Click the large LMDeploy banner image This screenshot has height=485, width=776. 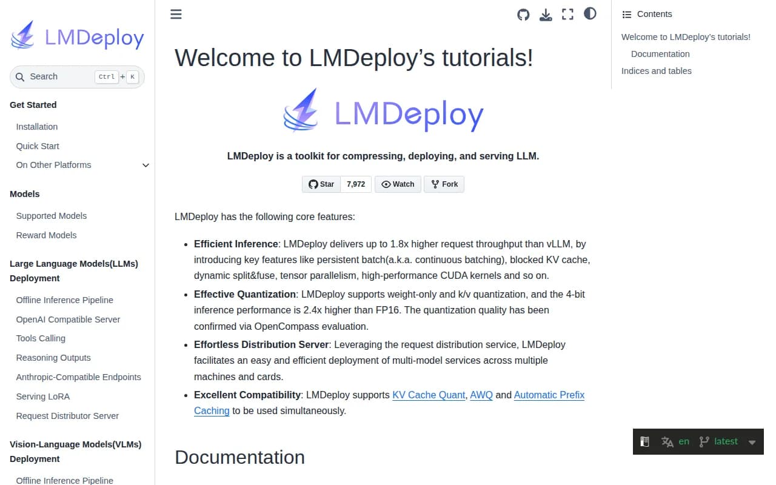coord(383,111)
